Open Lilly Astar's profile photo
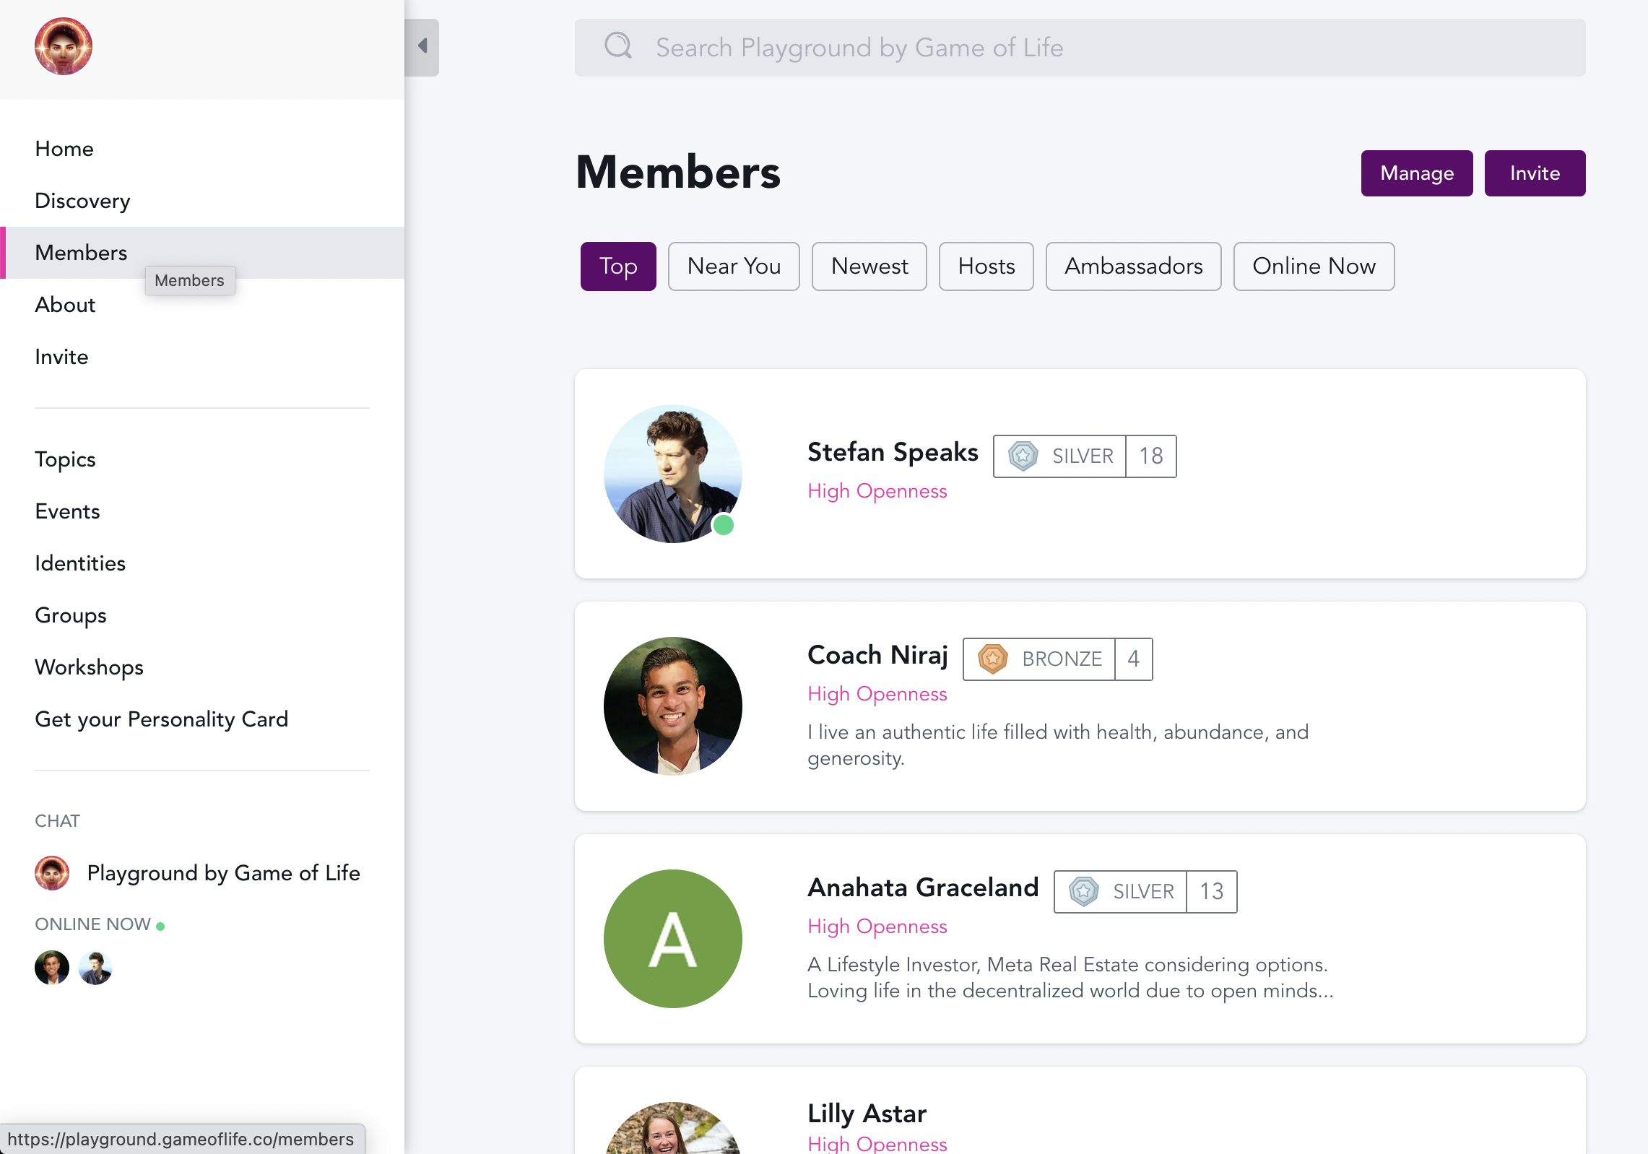The width and height of the screenshot is (1648, 1154). click(673, 1128)
